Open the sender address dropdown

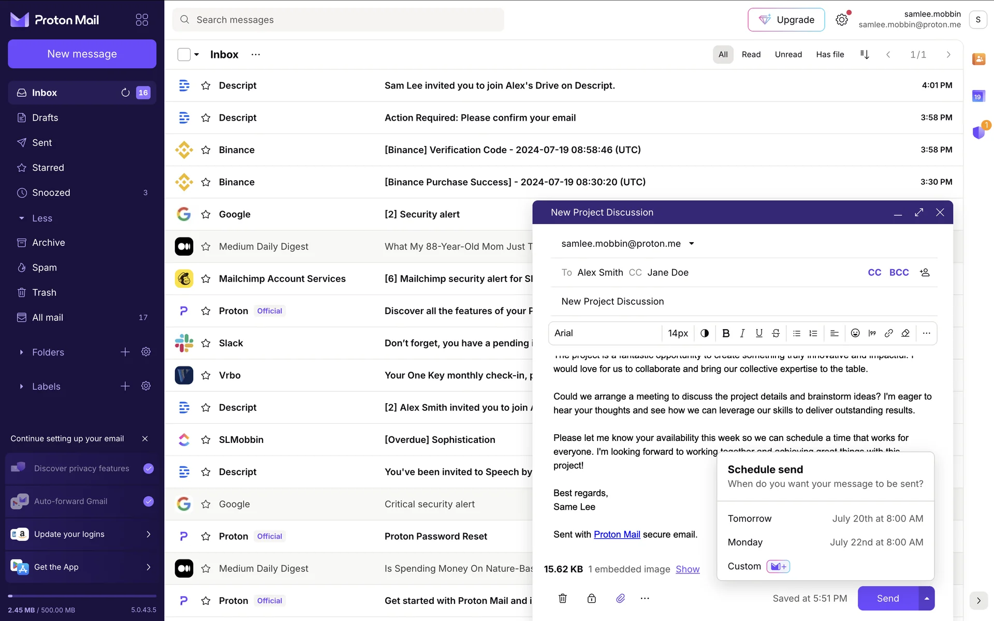(691, 244)
